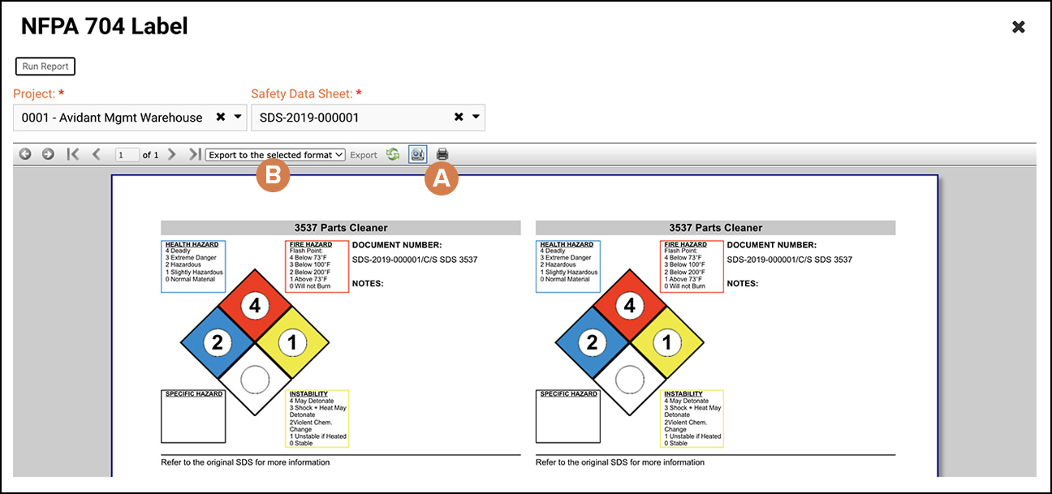The width and height of the screenshot is (1052, 494).
Task: Close the NFPA 704 Label dialog
Action: [1019, 27]
